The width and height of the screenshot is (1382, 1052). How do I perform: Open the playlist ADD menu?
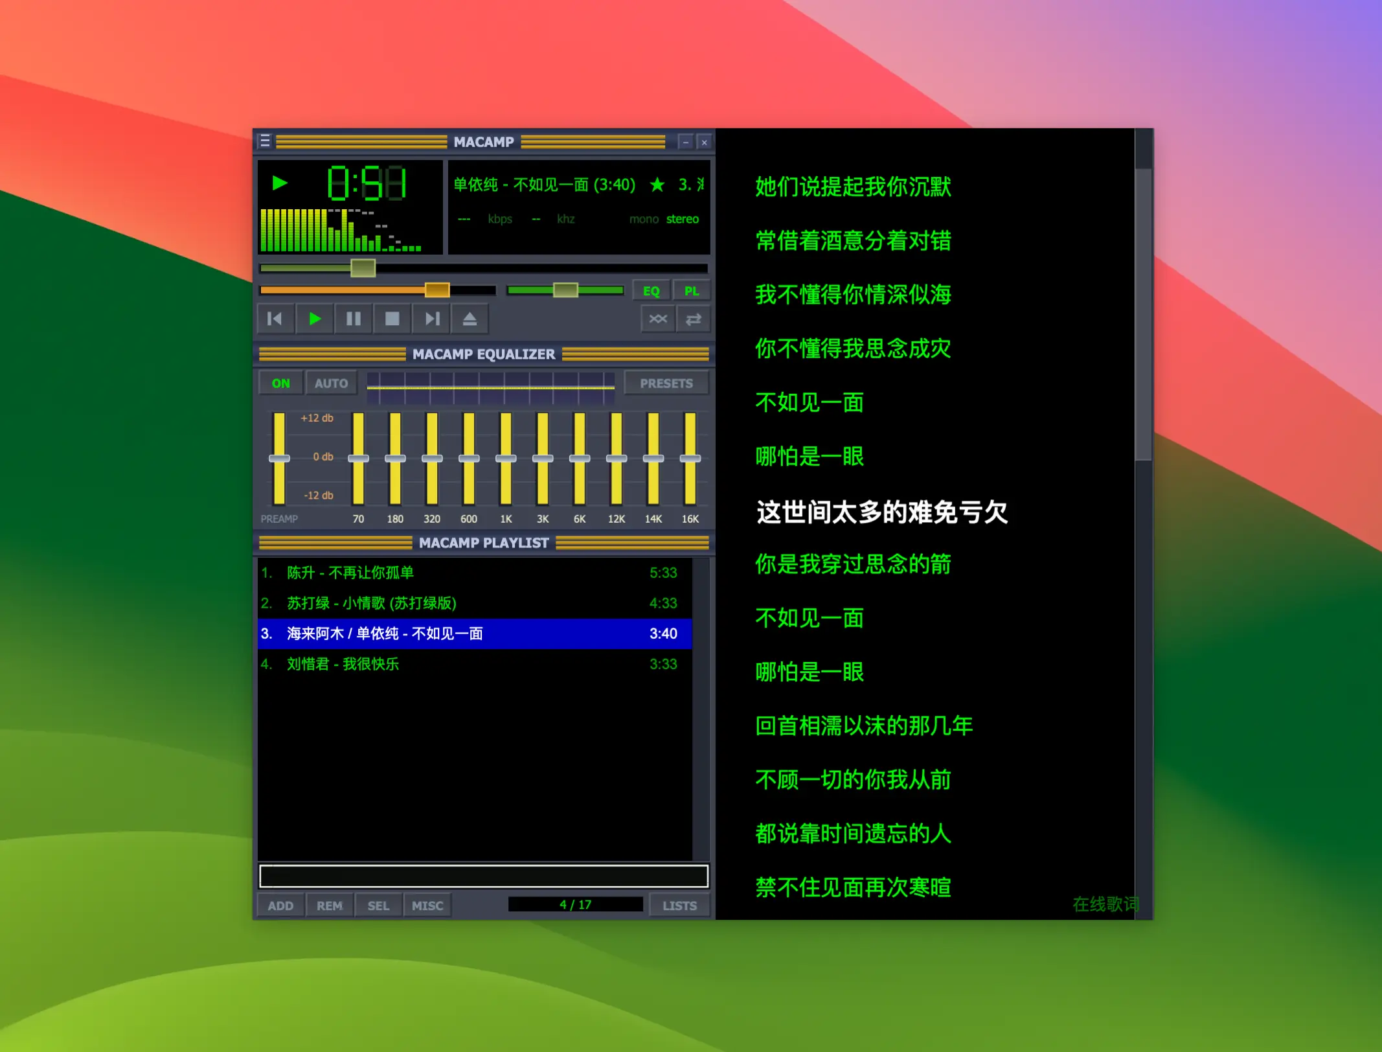click(x=280, y=905)
